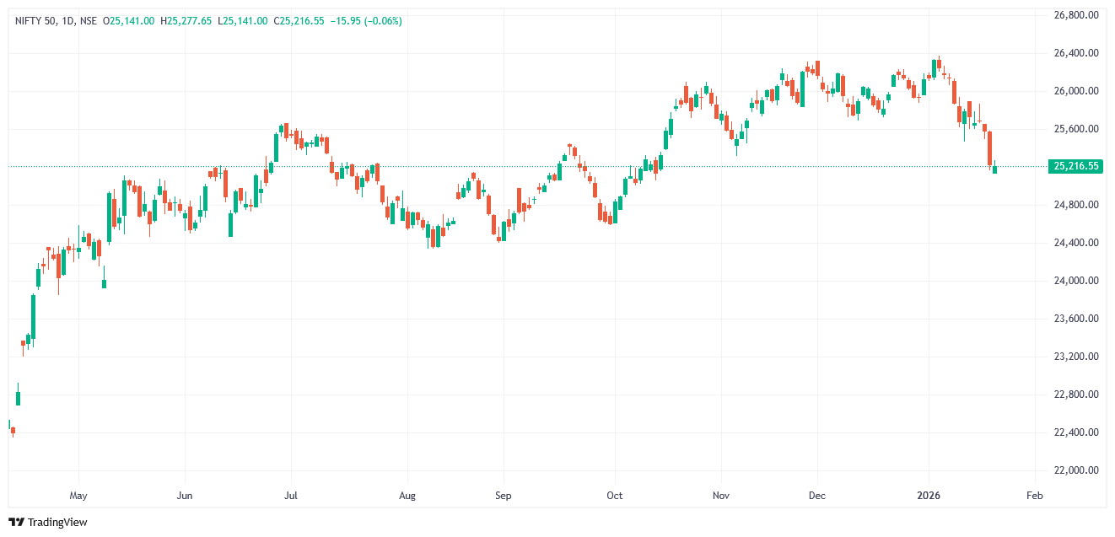The image size is (1115, 537).
Task: Click the last green candle on the chart
Action: 995,169
